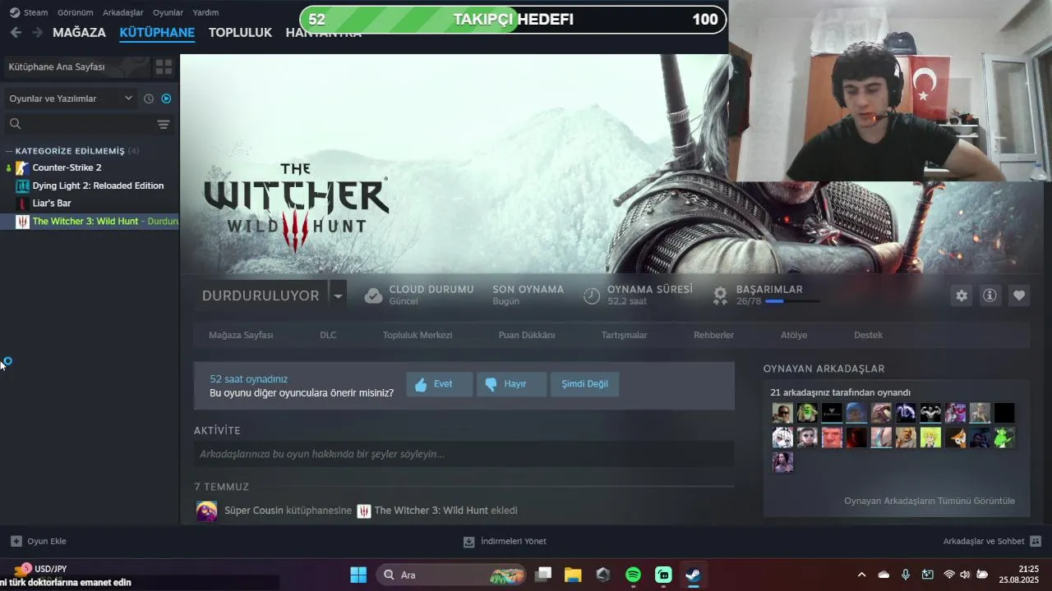Open Windows Start menu
This screenshot has width=1052, height=591.
pyautogui.click(x=358, y=575)
